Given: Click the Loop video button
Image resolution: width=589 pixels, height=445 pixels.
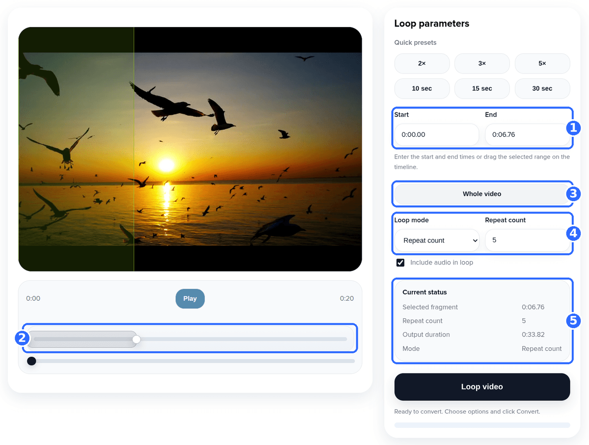Looking at the screenshot, I should click(482, 387).
